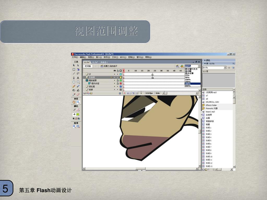The width and height of the screenshot is (267, 200).
Task: Click Insert Layer icon below layers
Action: pyautogui.click(x=85, y=93)
